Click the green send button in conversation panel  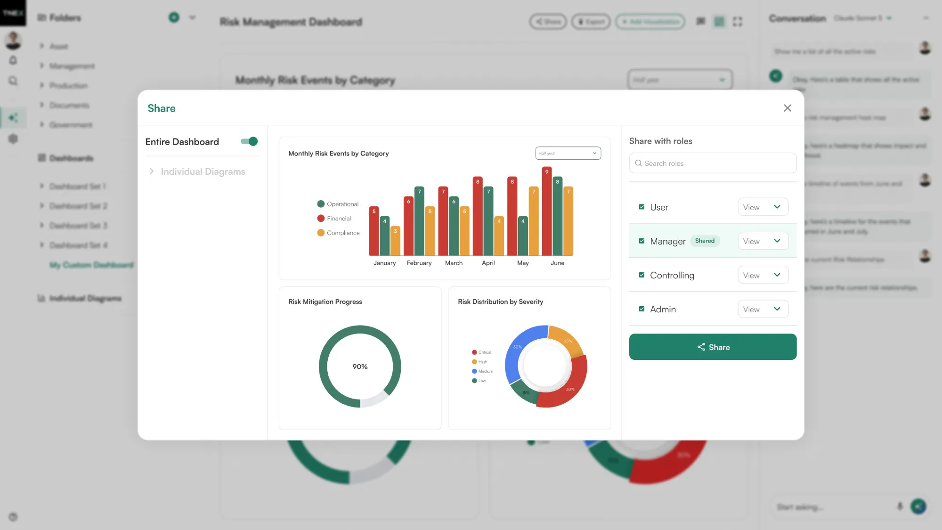point(918,506)
